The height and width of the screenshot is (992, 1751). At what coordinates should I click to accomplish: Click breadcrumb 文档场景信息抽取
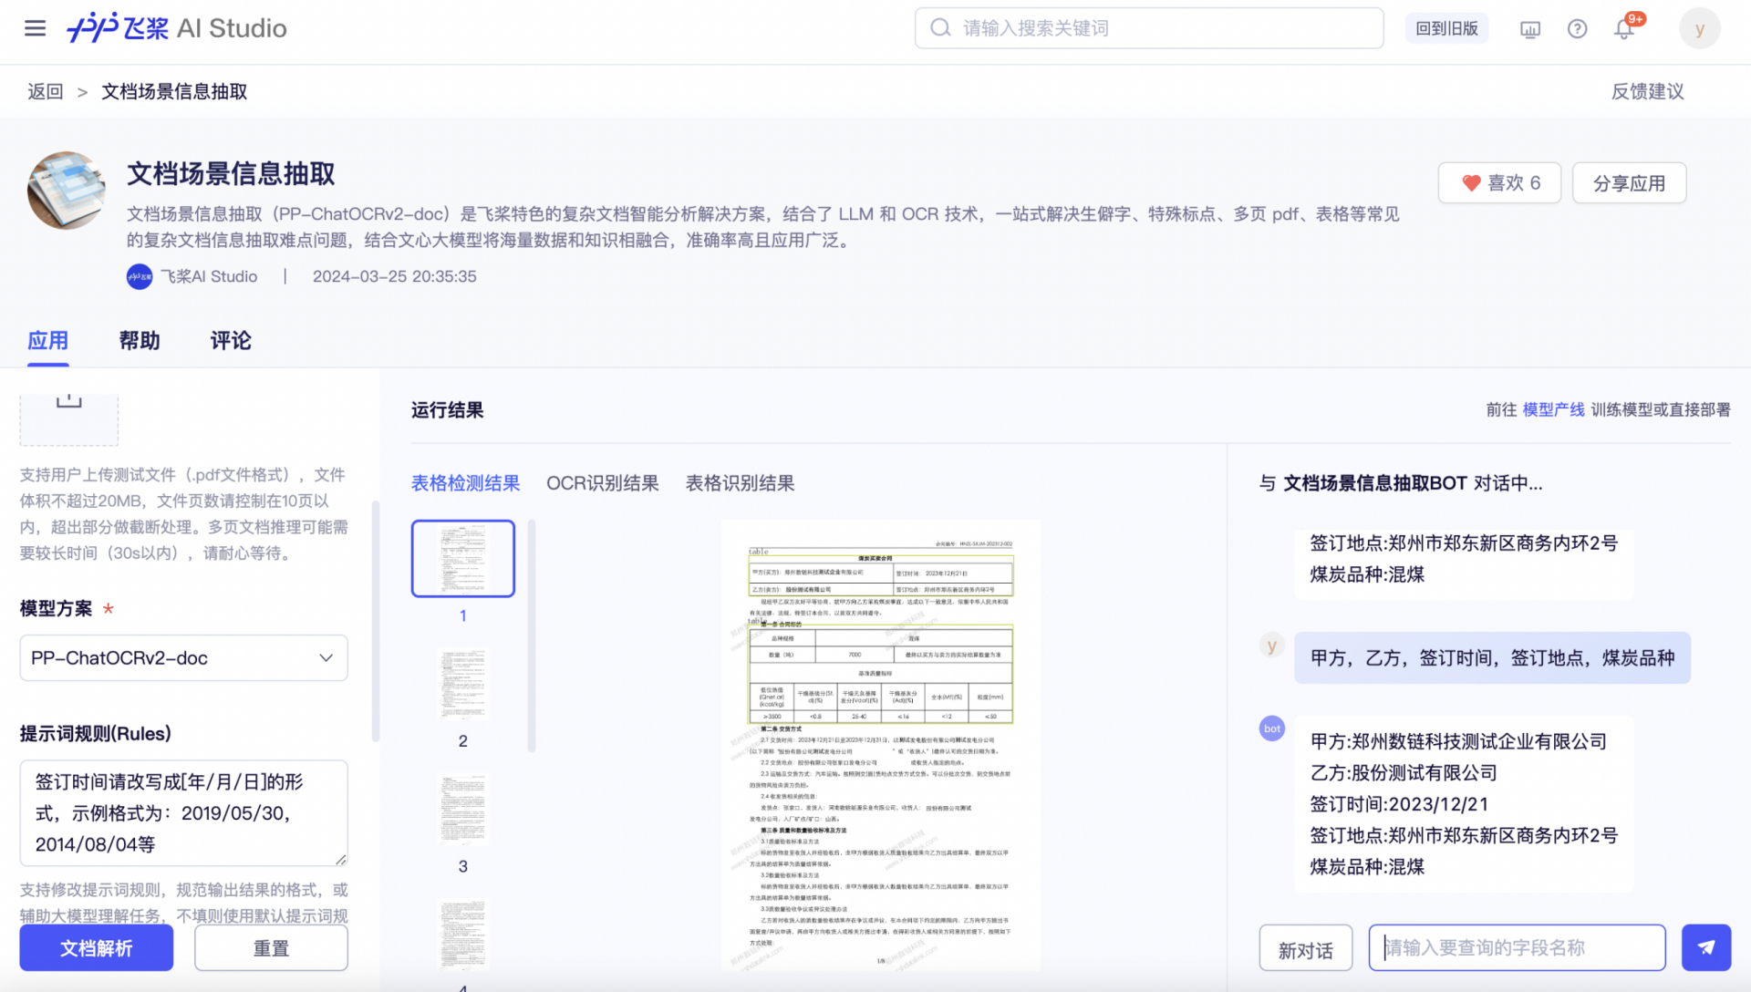click(x=174, y=91)
